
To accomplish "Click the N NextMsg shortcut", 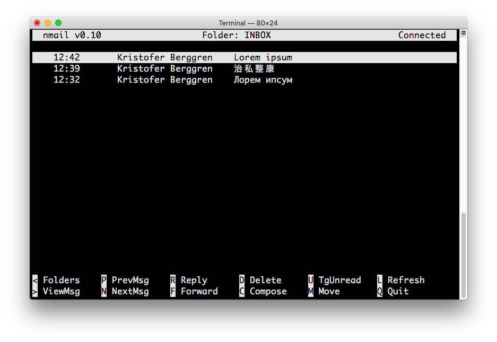I will click(125, 291).
